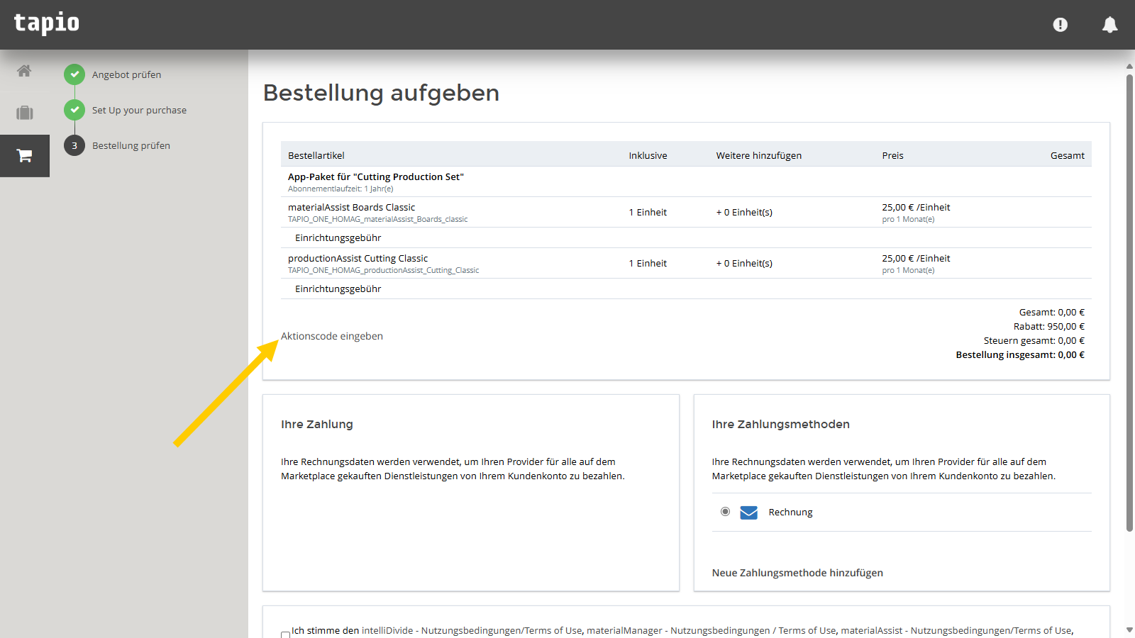
Task: Click step 3 number badge
Action: pos(74,145)
